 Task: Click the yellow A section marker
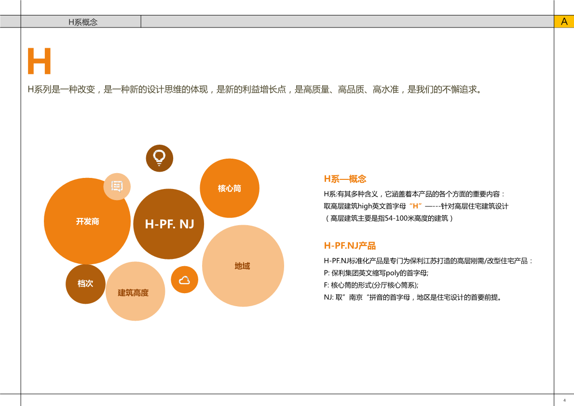564,22
